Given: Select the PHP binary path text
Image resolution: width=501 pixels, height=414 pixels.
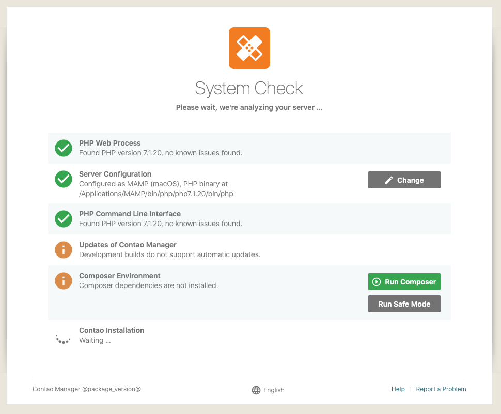Looking at the screenshot, I should [x=157, y=194].
